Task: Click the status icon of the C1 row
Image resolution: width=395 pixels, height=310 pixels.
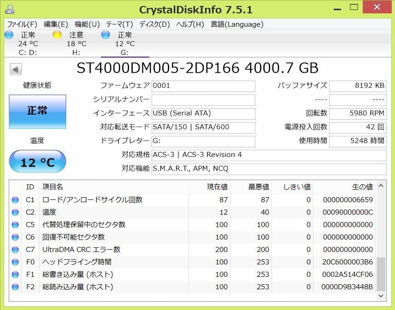Action: coord(15,200)
